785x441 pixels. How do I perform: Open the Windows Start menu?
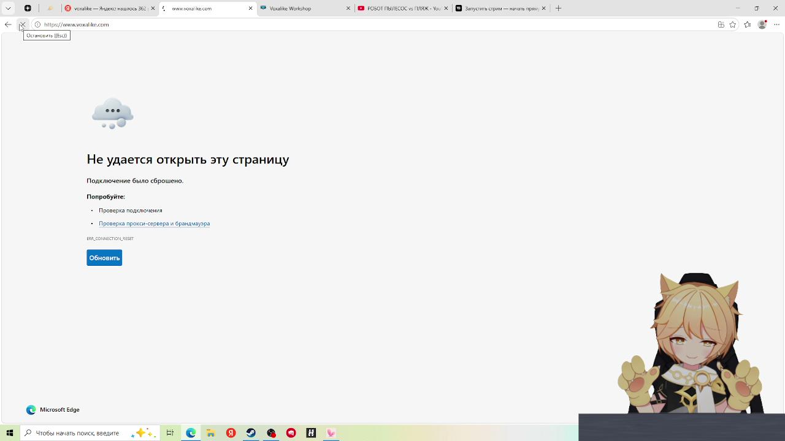coord(9,433)
